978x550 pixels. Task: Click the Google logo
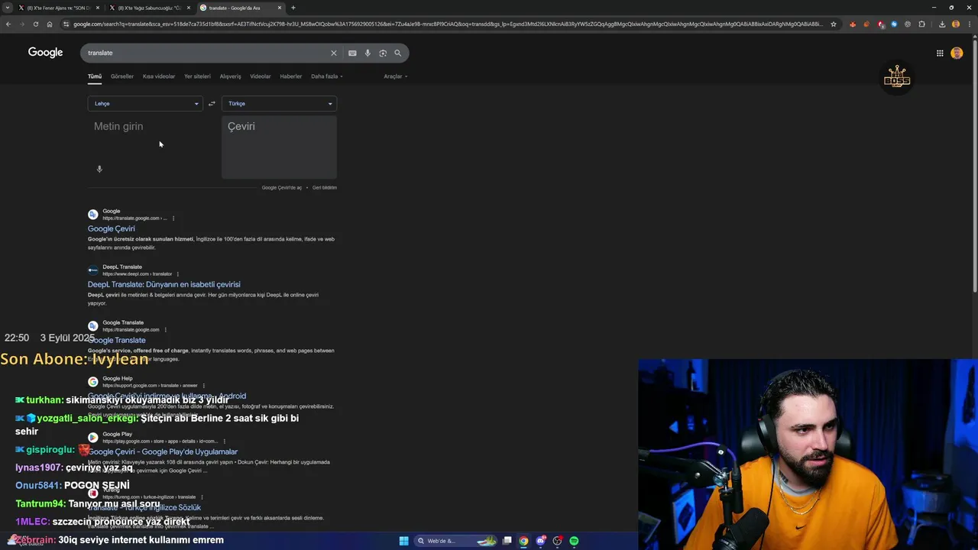pos(45,53)
